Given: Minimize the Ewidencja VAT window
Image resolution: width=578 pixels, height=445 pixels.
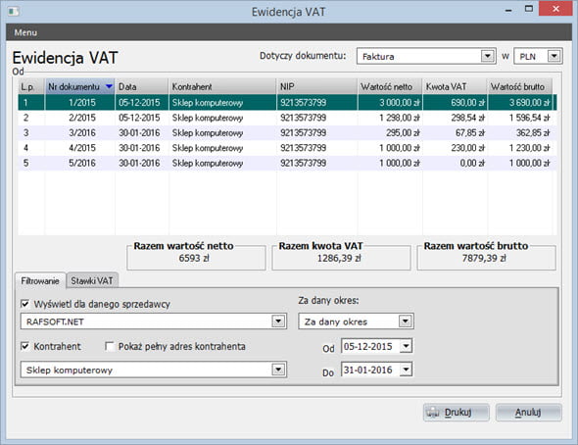Looking at the screenshot, I should tap(508, 10).
